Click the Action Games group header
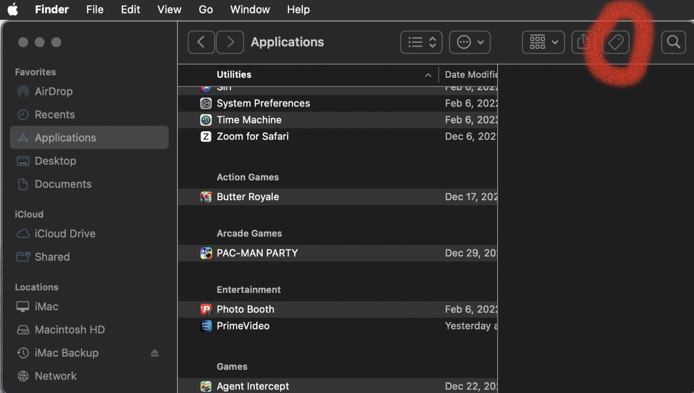 click(x=248, y=177)
